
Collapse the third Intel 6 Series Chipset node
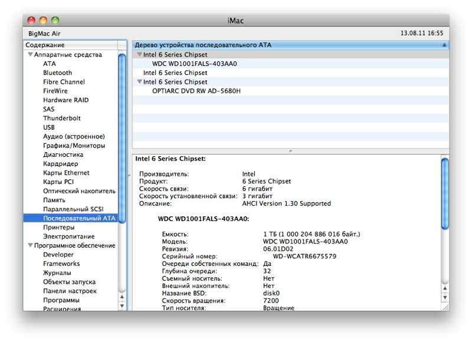139,82
